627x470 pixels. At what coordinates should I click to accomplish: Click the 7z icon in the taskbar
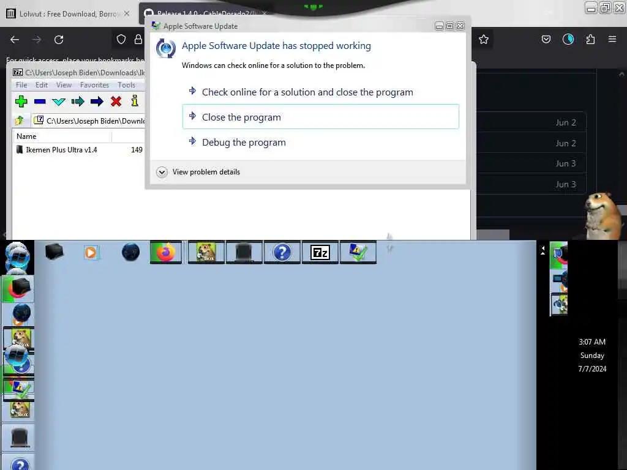click(x=320, y=252)
